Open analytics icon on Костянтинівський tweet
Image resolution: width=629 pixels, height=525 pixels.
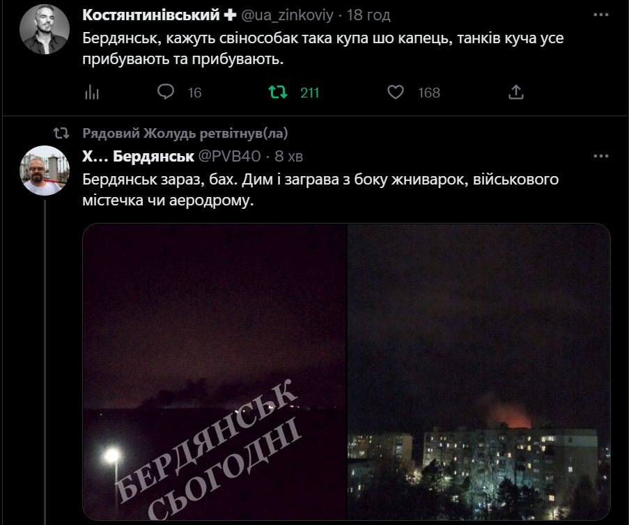92,92
